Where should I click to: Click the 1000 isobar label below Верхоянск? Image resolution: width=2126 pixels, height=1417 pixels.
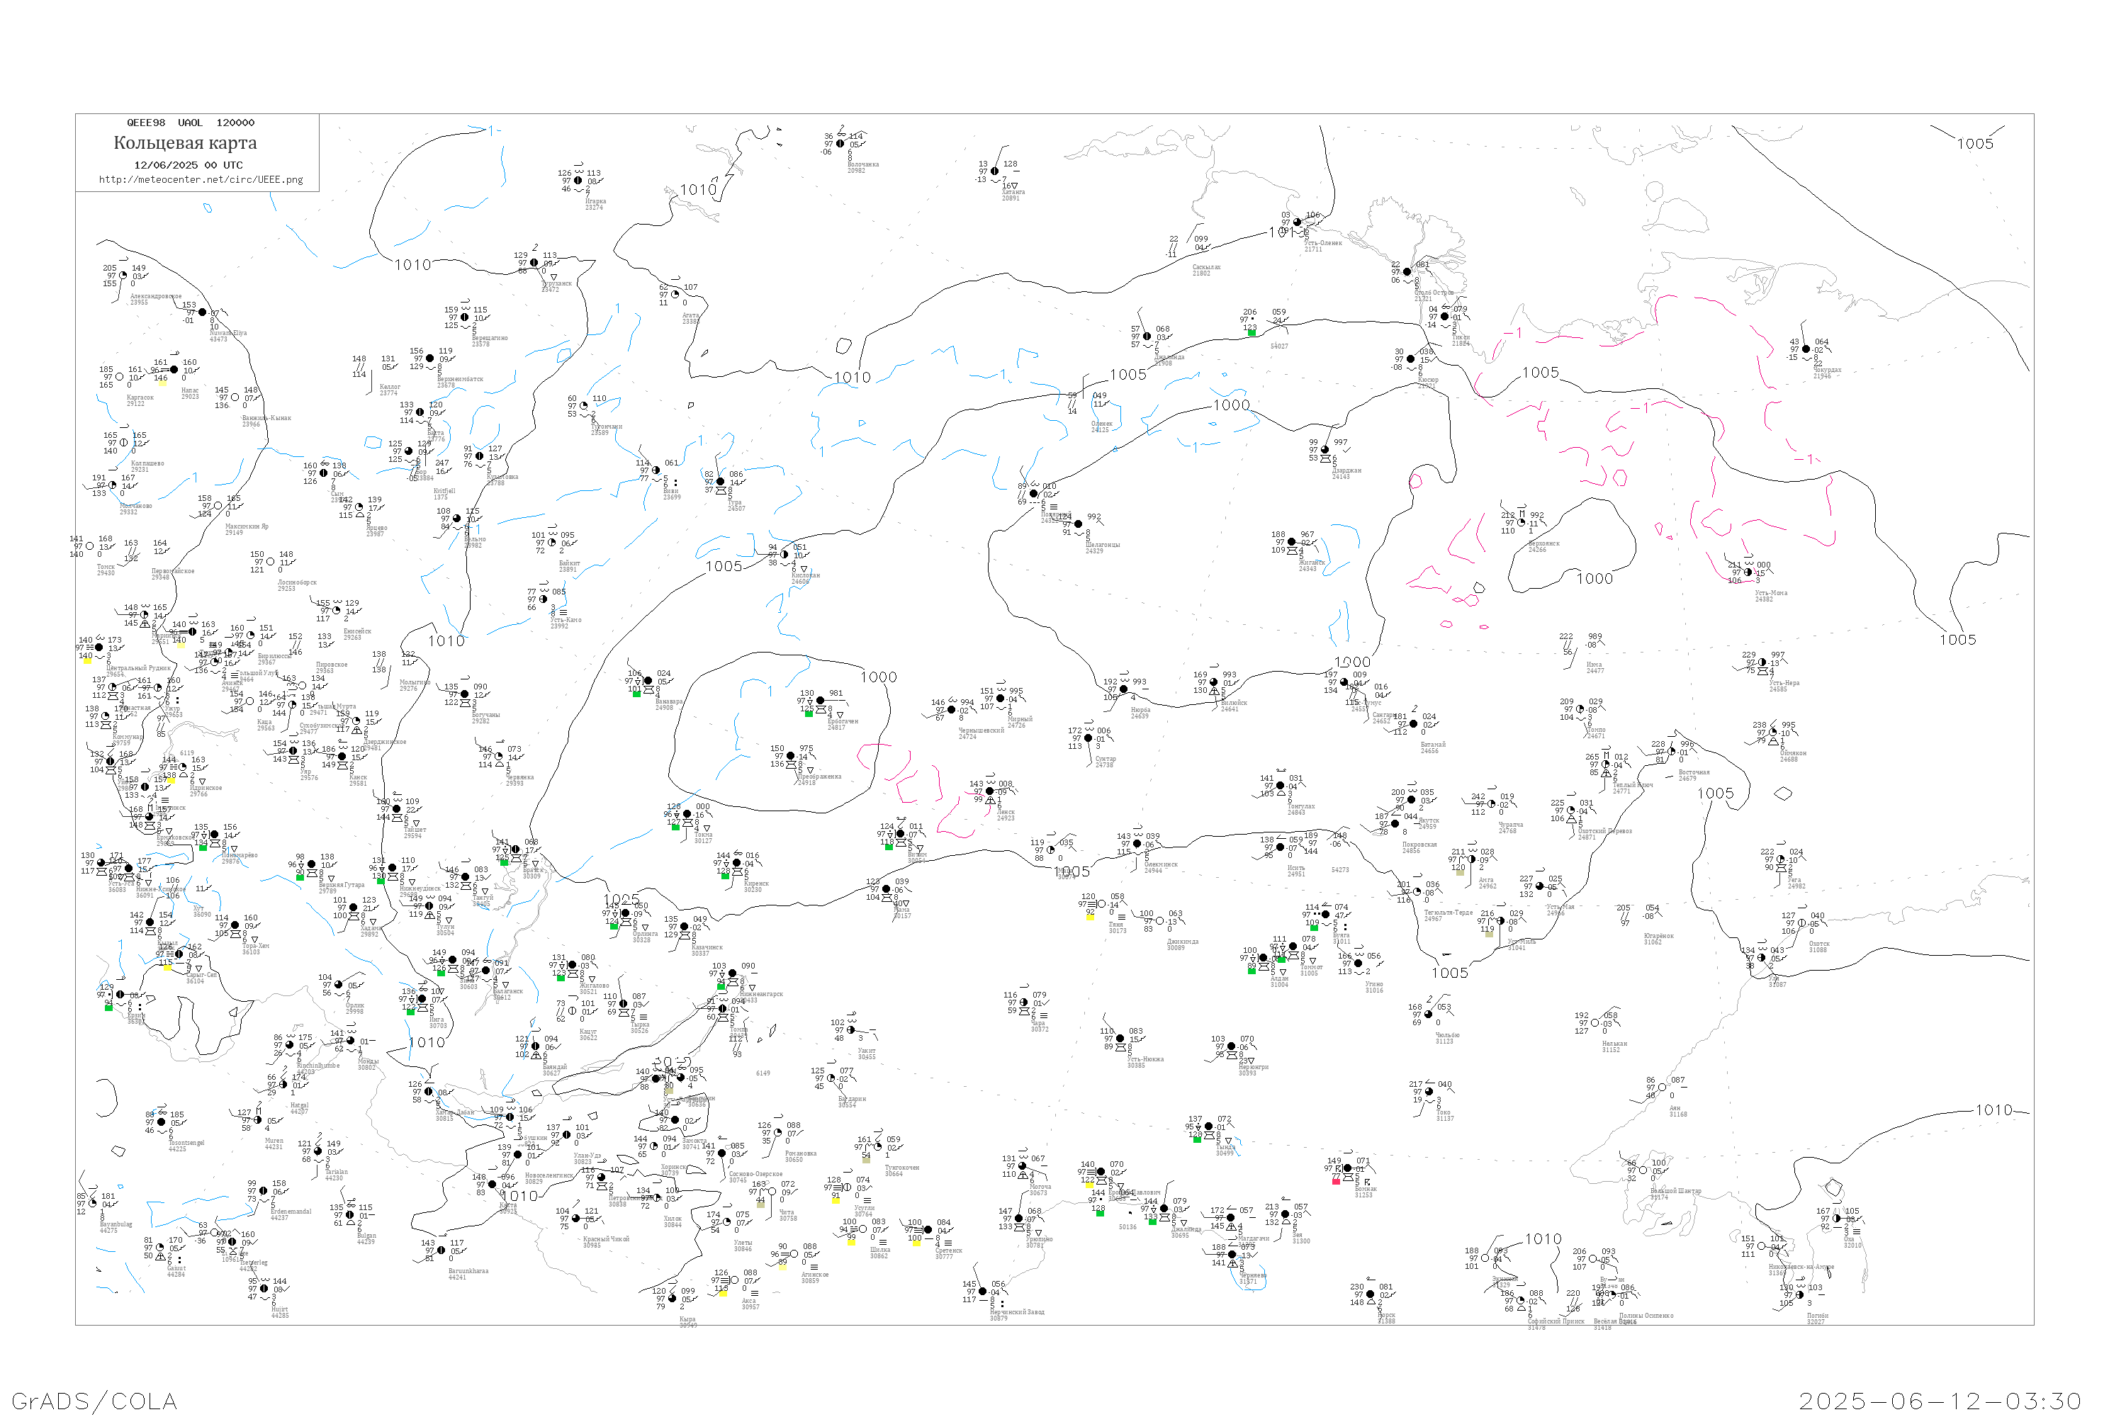(x=1594, y=578)
